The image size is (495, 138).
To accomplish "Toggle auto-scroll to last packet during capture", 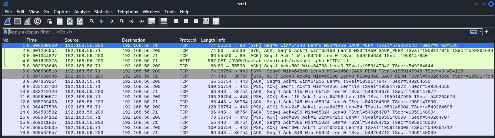I will coord(152,21).
